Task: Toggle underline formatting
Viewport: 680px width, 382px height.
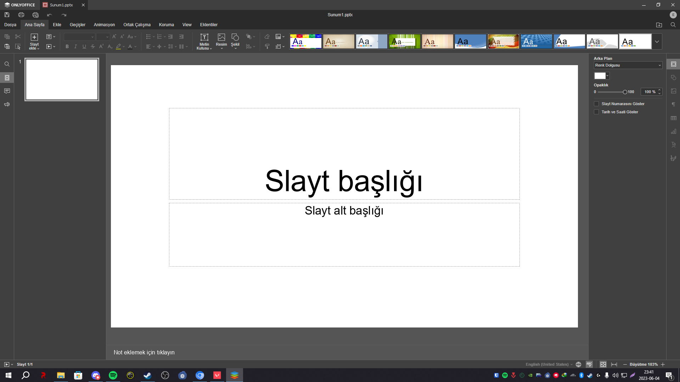Action: pyautogui.click(x=84, y=46)
